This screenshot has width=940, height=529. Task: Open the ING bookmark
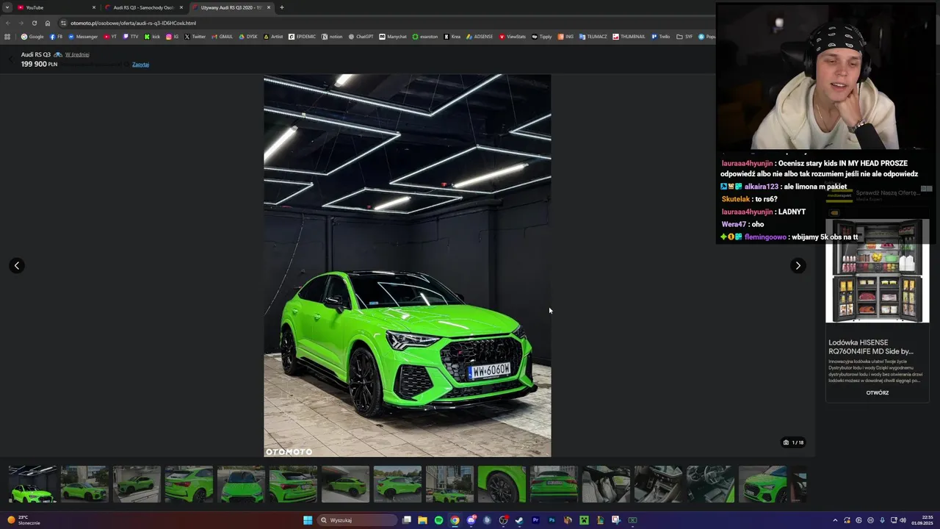tap(565, 37)
